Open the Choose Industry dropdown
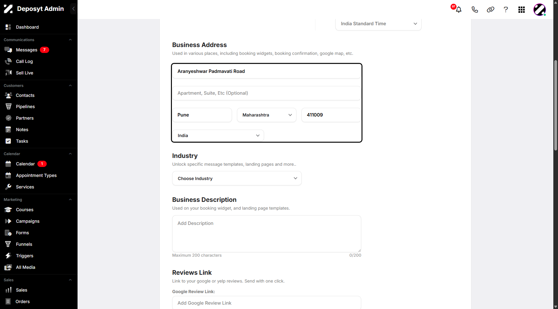This screenshot has width=558, height=309. 237,178
